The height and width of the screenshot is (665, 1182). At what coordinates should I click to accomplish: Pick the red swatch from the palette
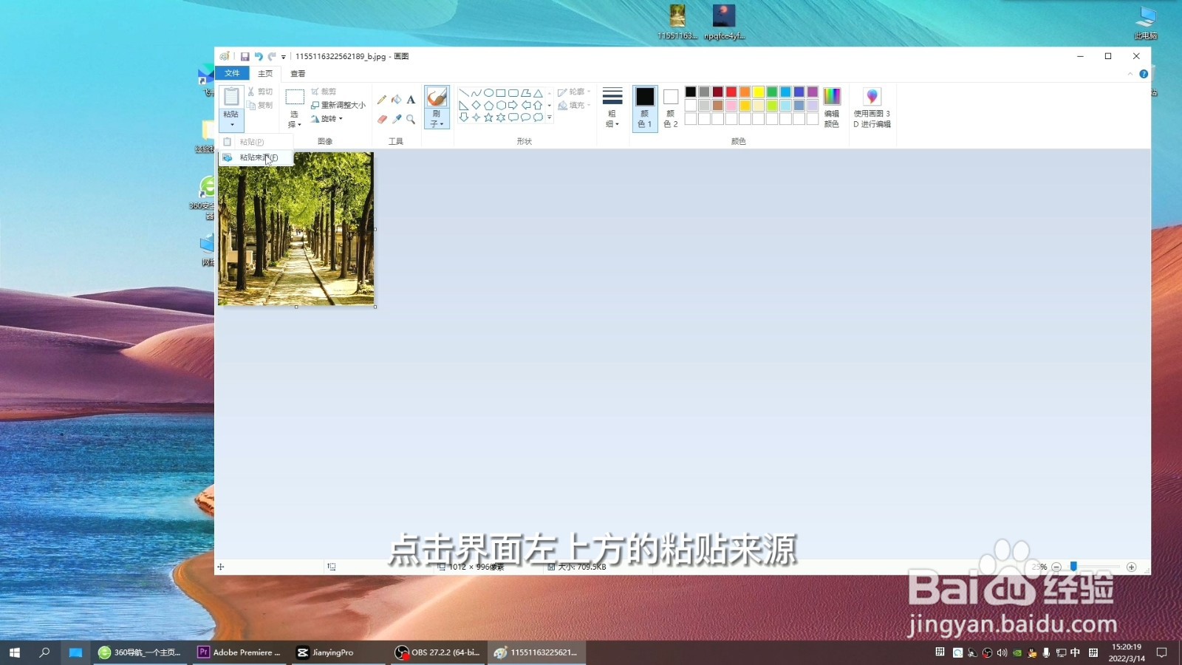click(x=731, y=92)
